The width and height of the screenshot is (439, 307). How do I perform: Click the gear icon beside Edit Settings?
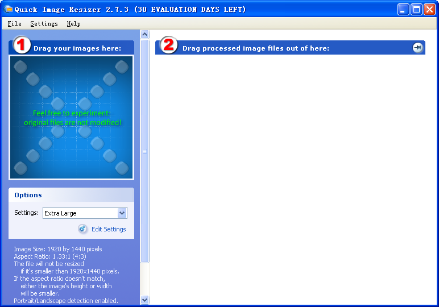point(82,229)
